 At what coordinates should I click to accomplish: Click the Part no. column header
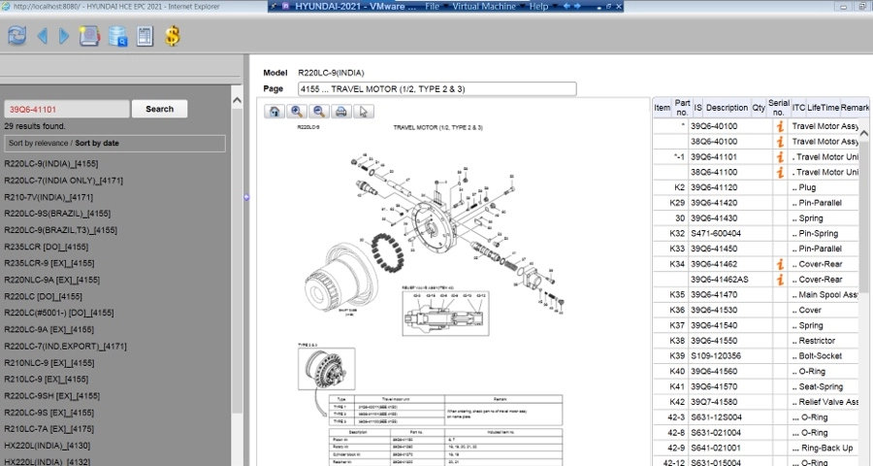click(683, 108)
